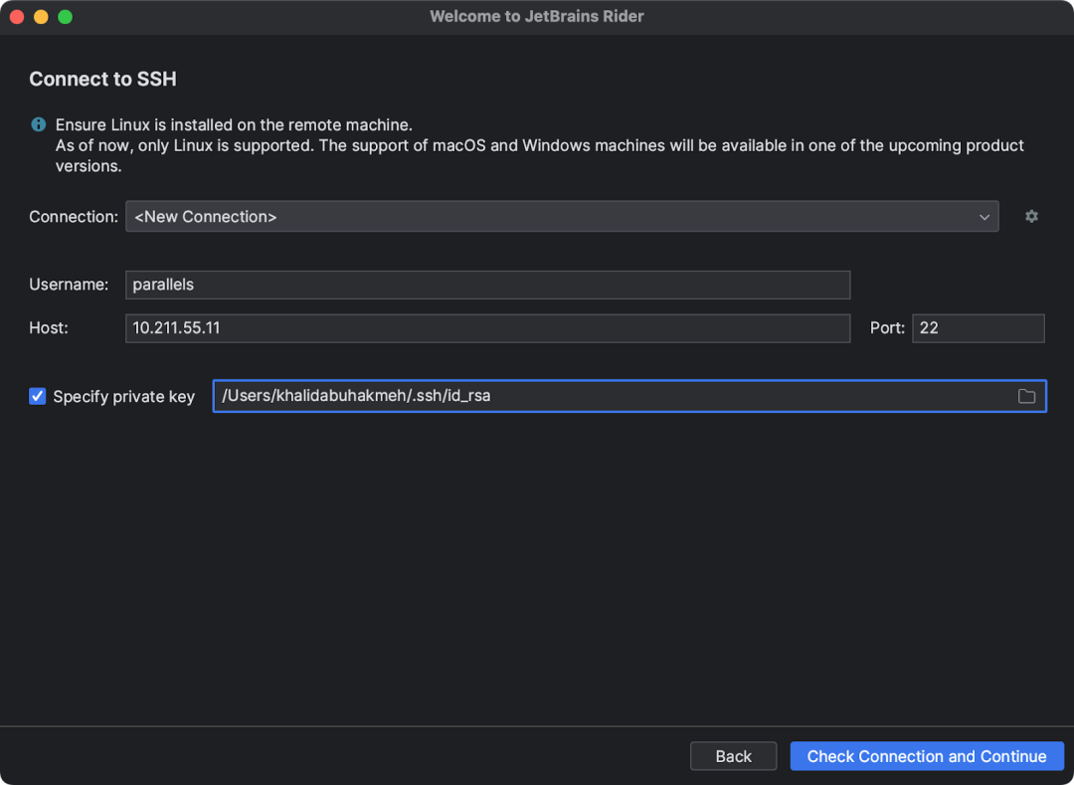
Task: Click the Port: label
Action: [x=888, y=327]
